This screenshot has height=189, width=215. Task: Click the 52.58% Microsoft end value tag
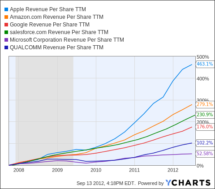point(205,154)
